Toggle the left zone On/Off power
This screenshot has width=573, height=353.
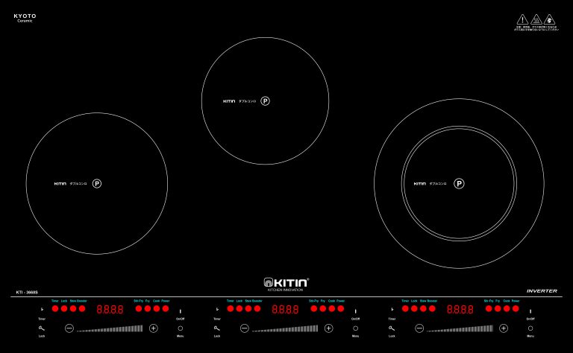click(180, 311)
